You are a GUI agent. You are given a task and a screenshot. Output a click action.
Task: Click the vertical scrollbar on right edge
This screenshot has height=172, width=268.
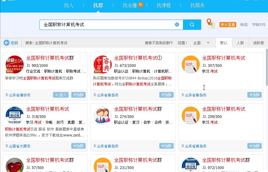coord(266,90)
